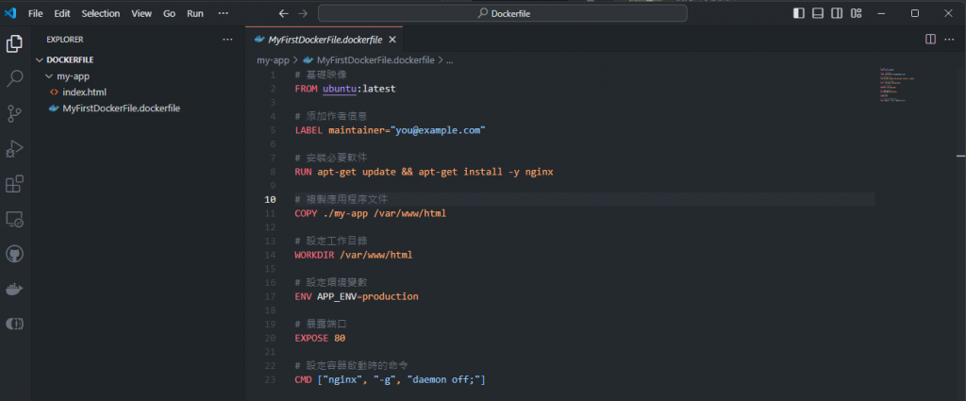This screenshot has height=401, width=966.
Task: Open the Go menu
Action: (x=170, y=13)
